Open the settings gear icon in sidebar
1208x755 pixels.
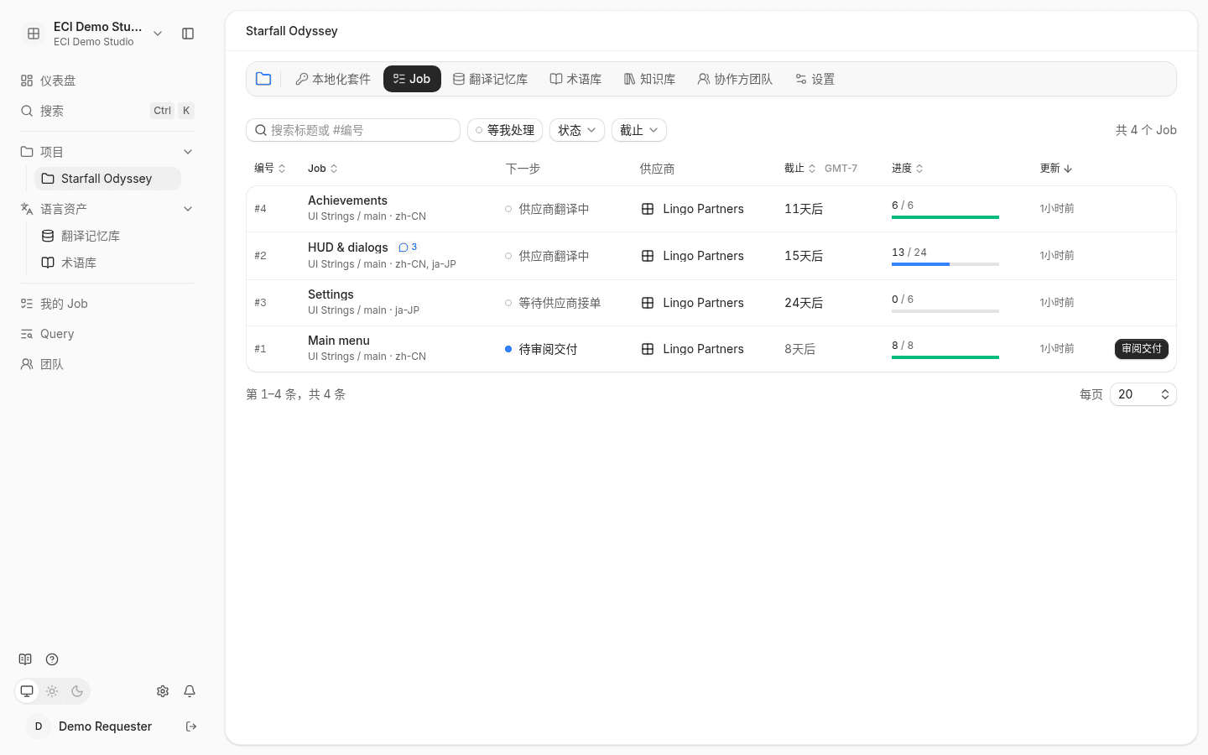pyautogui.click(x=163, y=691)
